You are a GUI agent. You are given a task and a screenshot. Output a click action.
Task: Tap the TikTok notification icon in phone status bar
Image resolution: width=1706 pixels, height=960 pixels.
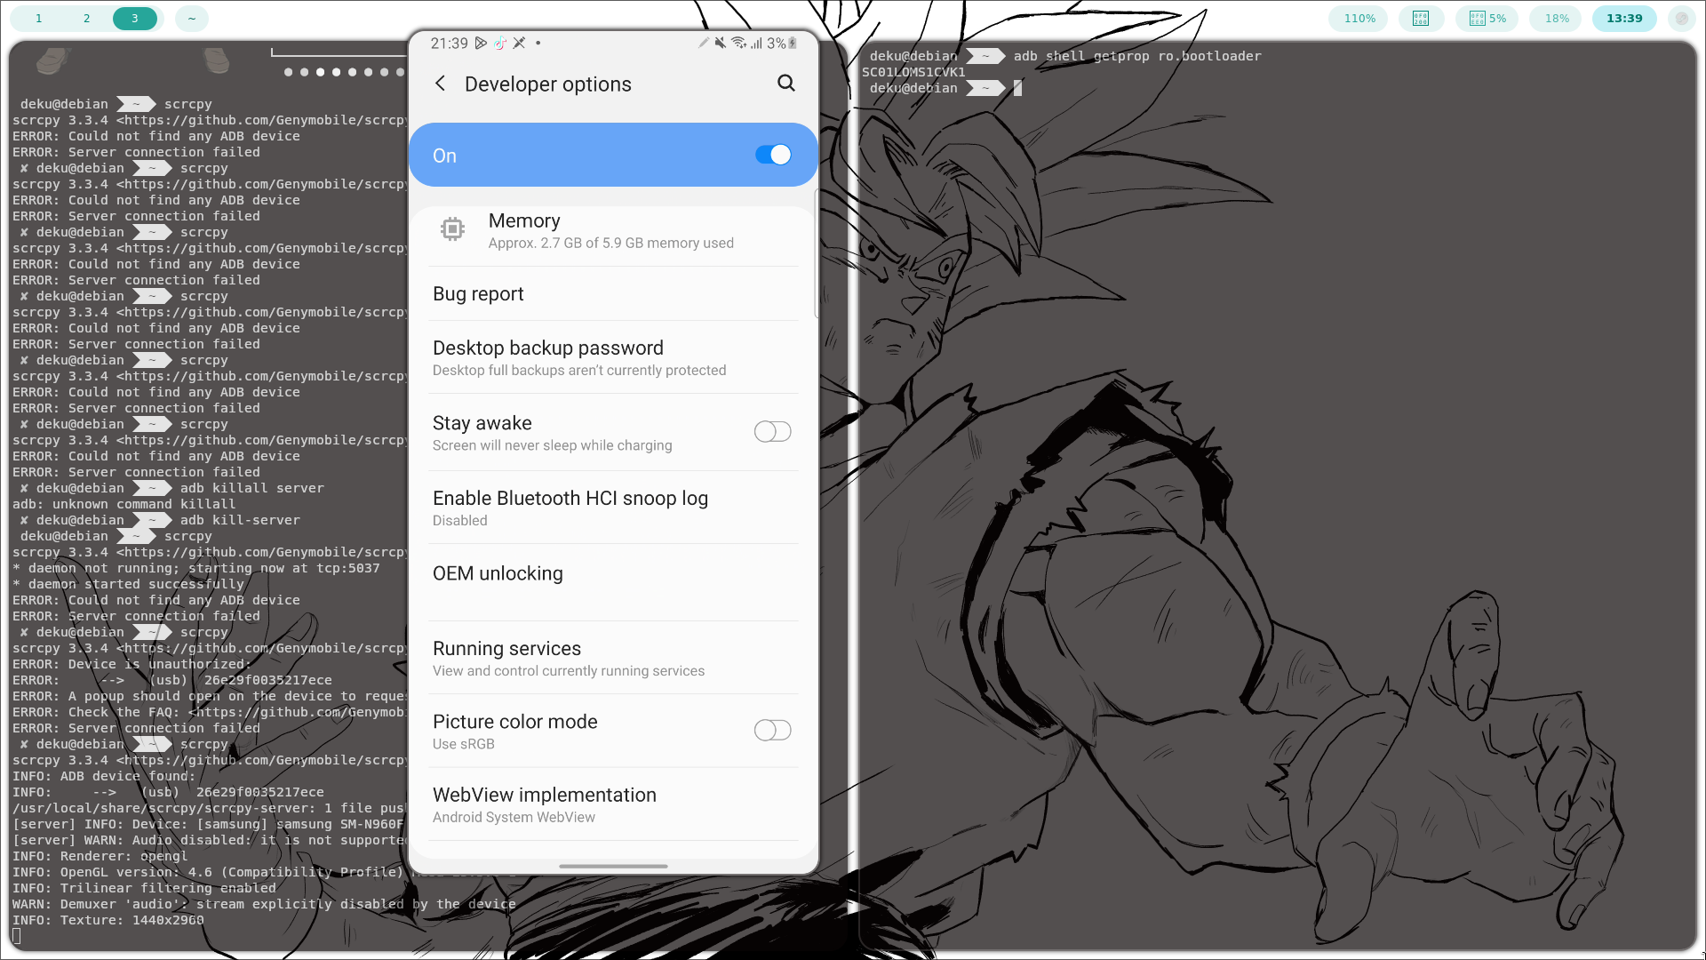point(500,43)
